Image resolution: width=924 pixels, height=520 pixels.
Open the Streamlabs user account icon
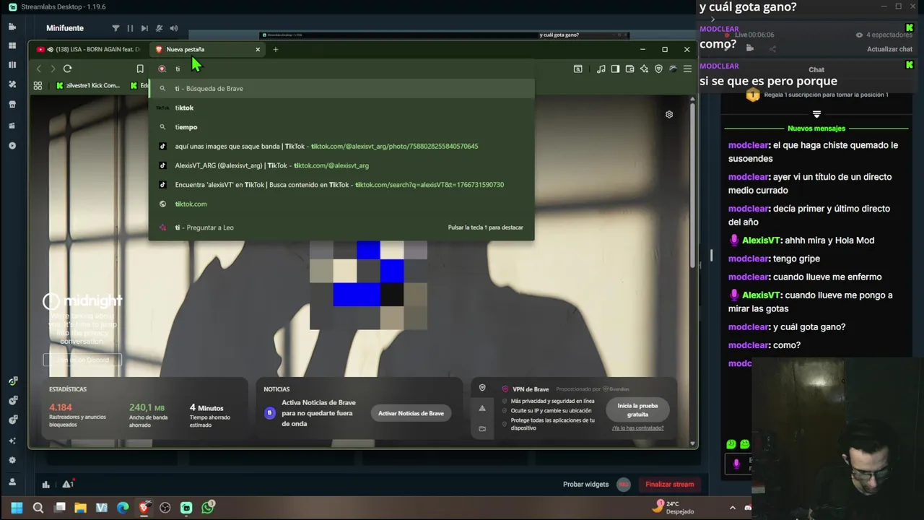coord(12,482)
